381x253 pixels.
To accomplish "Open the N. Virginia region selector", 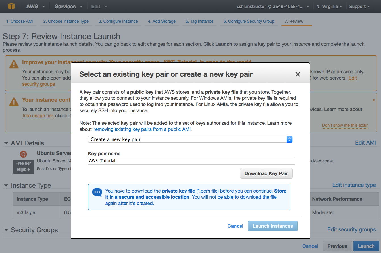I will (x=329, y=6).
